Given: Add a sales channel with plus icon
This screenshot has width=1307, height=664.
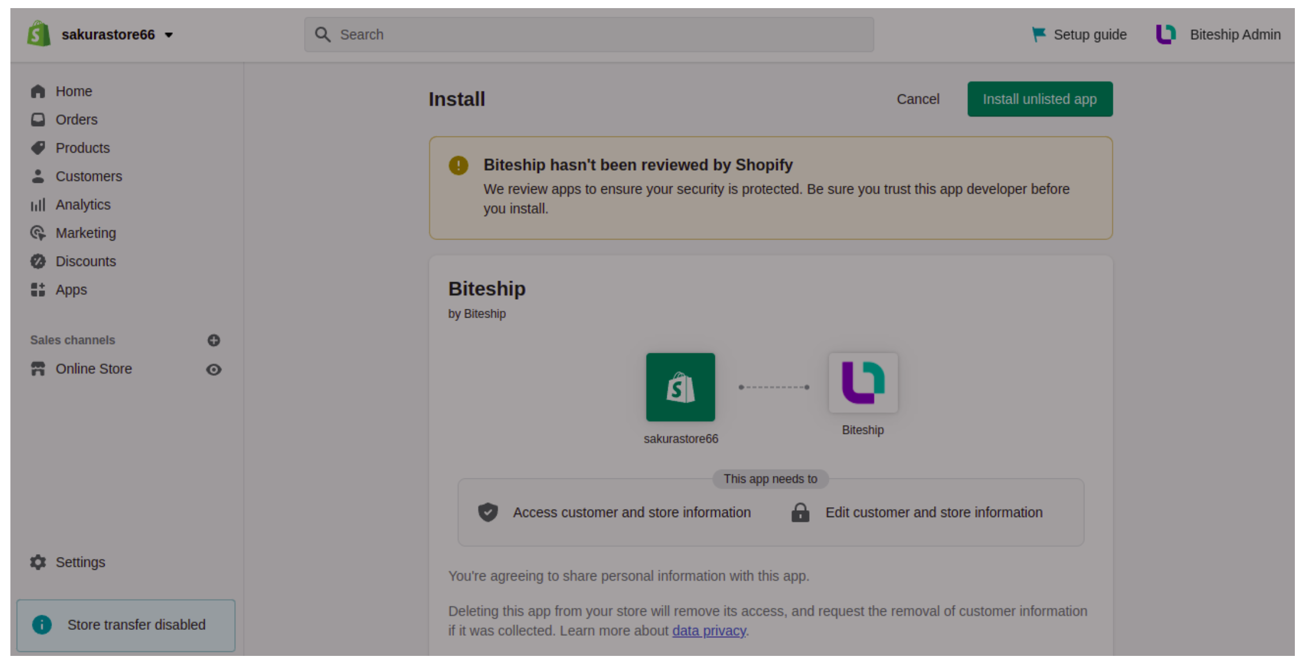Looking at the screenshot, I should pos(213,340).
